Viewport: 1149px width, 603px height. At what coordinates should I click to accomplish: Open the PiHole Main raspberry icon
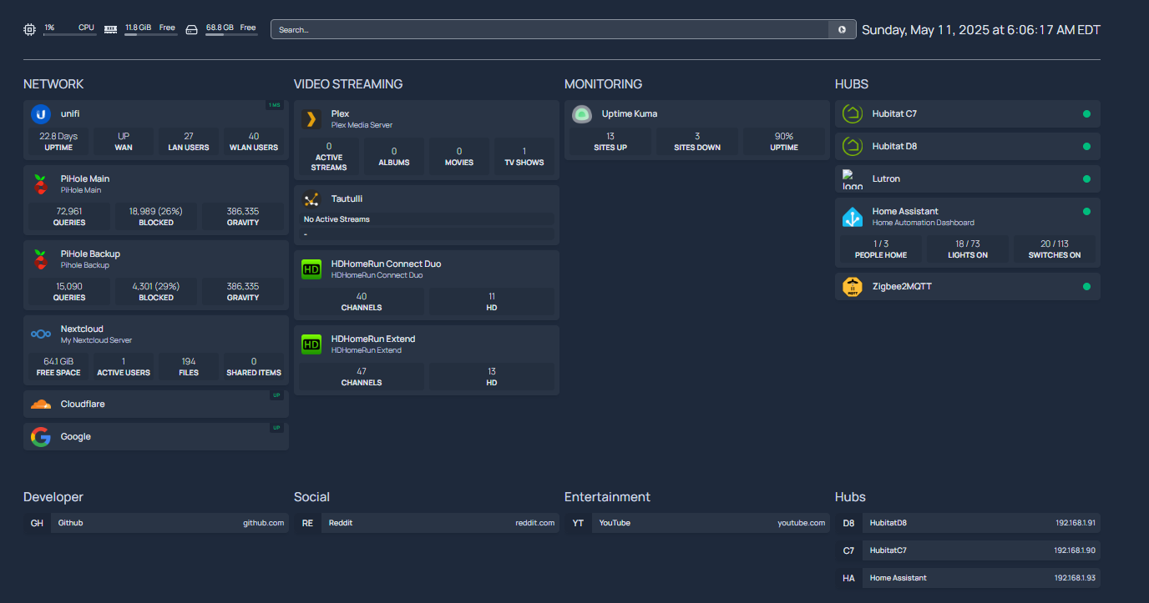[x=41, y=184]
